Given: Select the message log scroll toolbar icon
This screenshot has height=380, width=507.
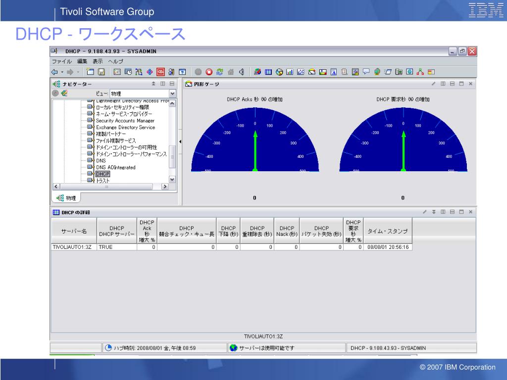Looking at the screenshot, I should (345, 72).
